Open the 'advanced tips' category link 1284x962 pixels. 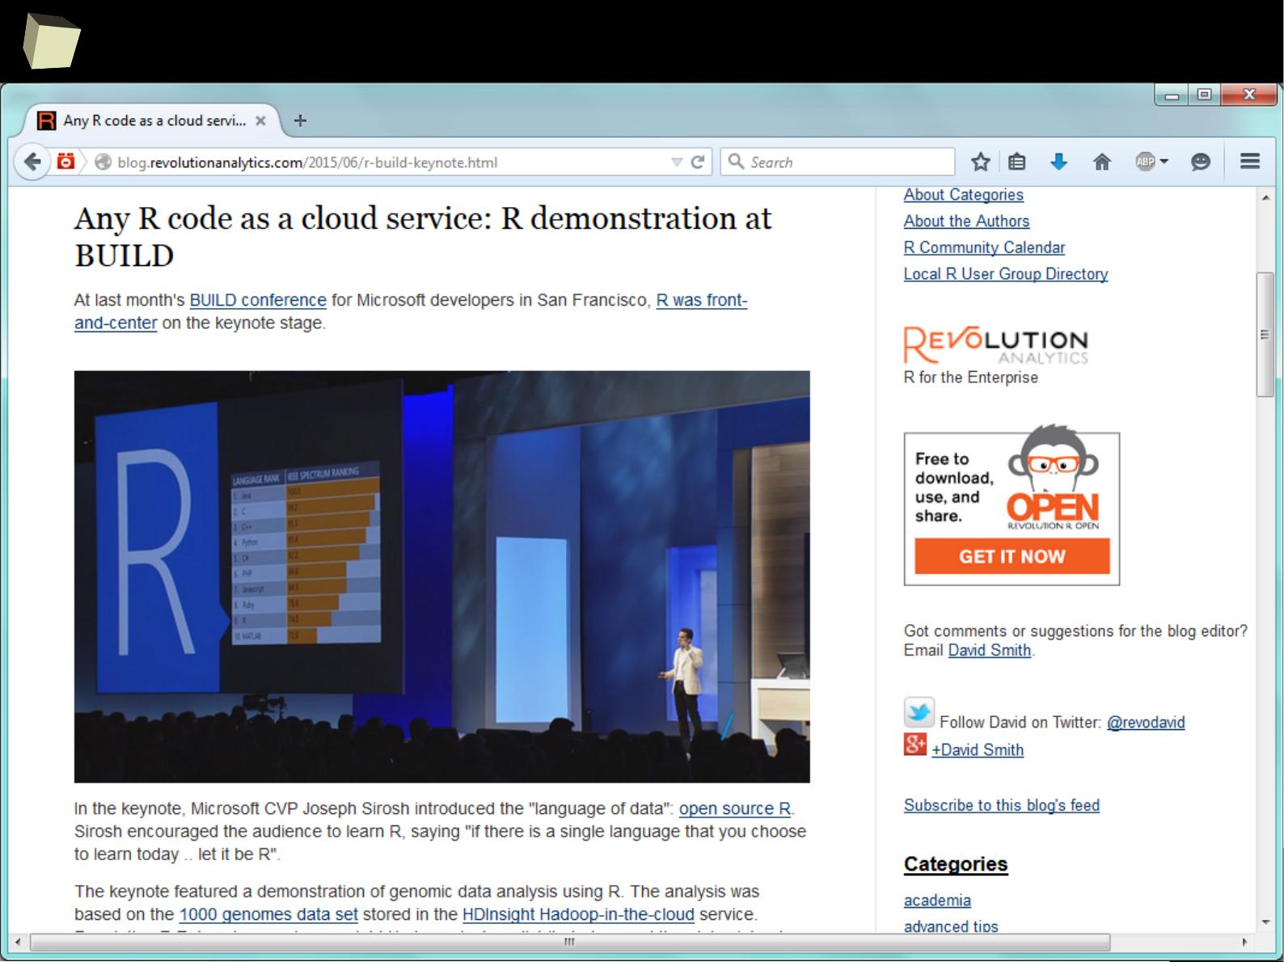pyautogui.click(x=951, y=926)
